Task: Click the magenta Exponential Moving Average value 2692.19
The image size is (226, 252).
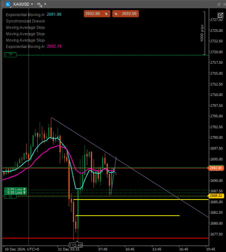Action: point(54,46)
